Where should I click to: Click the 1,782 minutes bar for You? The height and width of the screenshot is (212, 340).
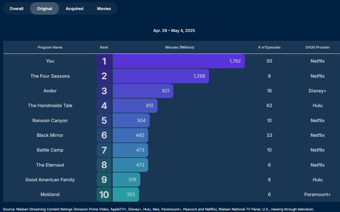point(178,61)
